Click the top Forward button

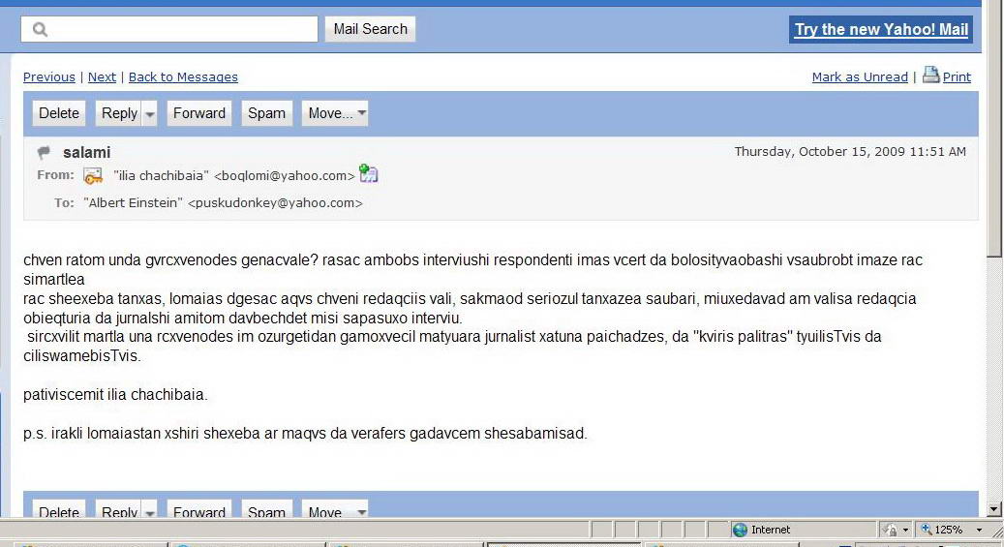199,113
